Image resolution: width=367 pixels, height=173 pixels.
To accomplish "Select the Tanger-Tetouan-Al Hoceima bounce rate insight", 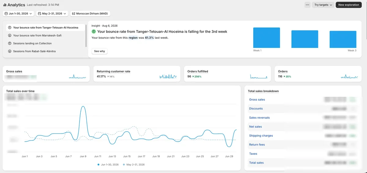I will (46, 27).
